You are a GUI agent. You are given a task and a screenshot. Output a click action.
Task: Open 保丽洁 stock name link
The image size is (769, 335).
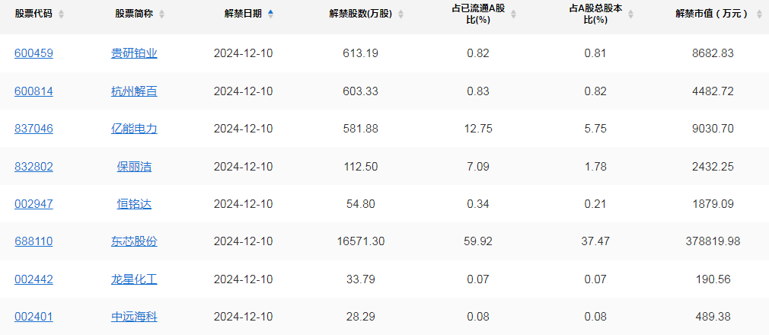point(134,167)
